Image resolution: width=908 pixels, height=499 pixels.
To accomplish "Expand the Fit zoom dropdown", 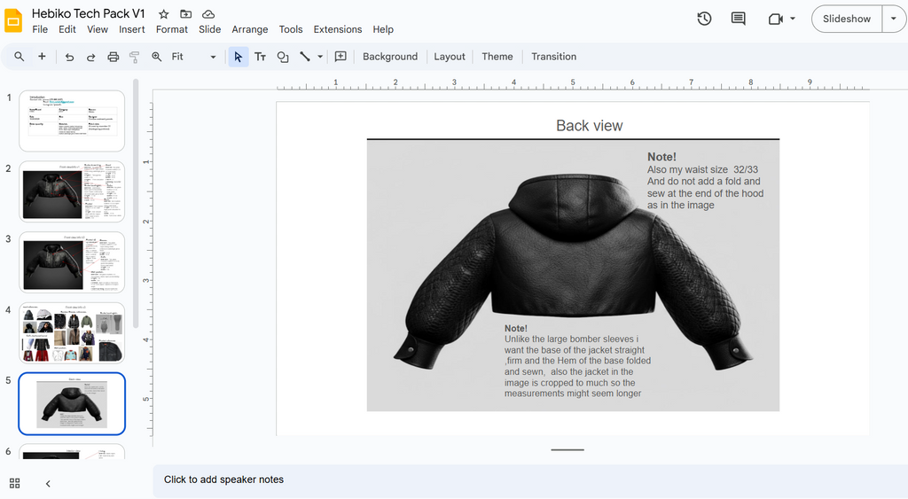I will coord(213,57).
